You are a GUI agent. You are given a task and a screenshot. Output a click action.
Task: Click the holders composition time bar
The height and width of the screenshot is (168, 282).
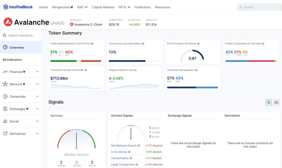point(251,61)
